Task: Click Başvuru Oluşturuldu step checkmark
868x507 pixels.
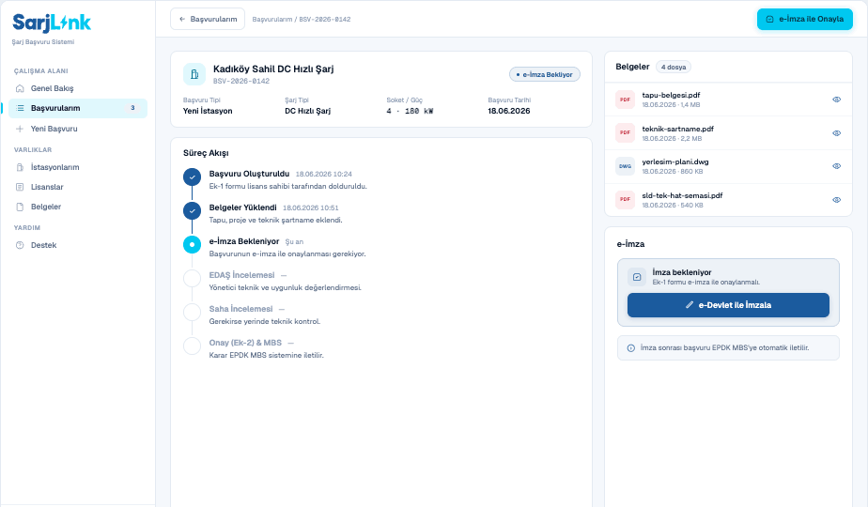Action: click(x=192, y=177)
